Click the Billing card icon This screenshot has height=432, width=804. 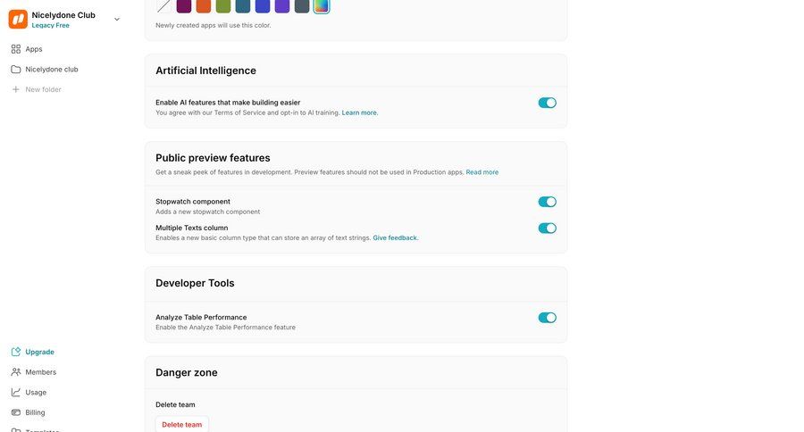[x=16, y=412]
